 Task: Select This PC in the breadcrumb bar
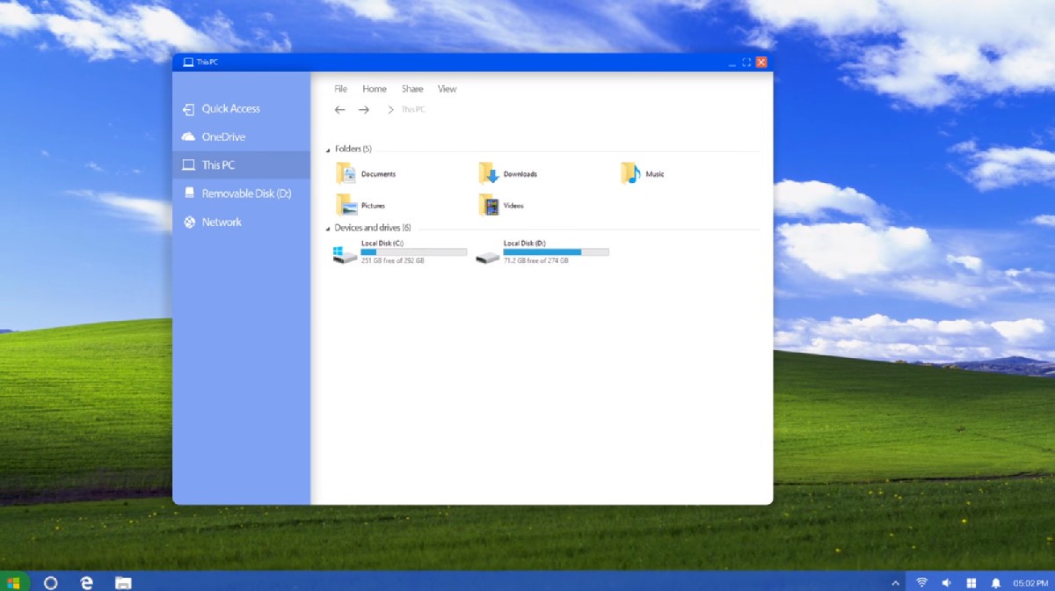pyautogui.click(x=412, y=109)
